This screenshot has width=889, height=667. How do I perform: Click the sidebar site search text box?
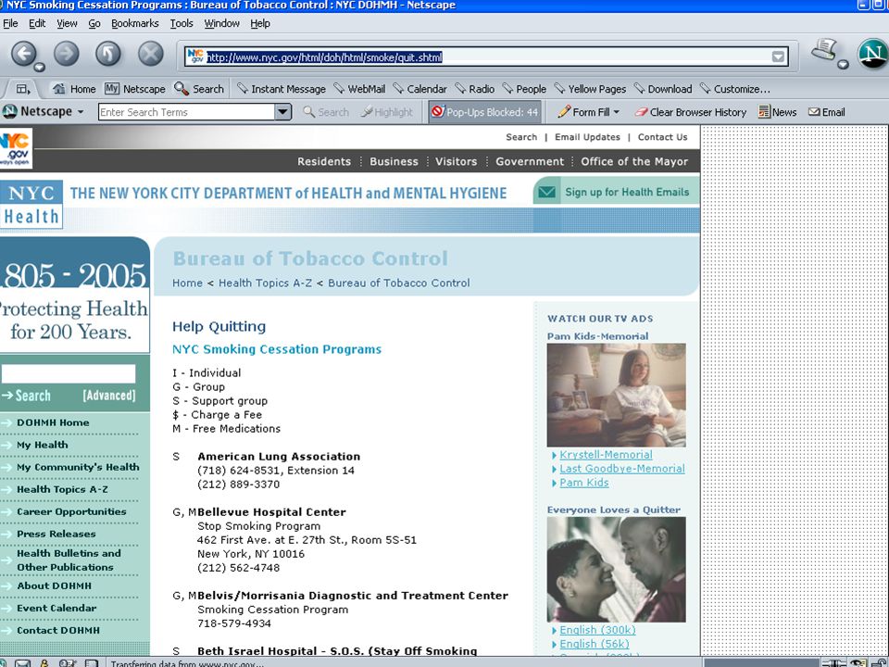point(68,373)
